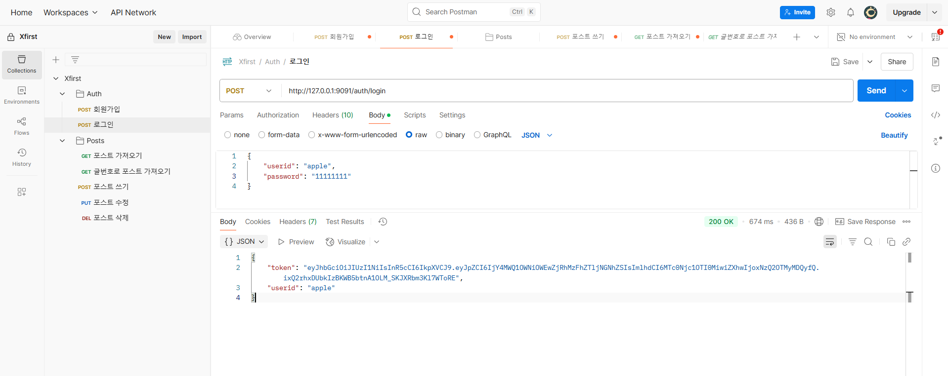Switch to Authorization tab

click(x=278, y=115)
